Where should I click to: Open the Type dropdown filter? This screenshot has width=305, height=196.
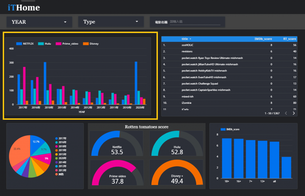111,22
